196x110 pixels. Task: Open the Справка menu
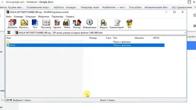pos(70,16)
